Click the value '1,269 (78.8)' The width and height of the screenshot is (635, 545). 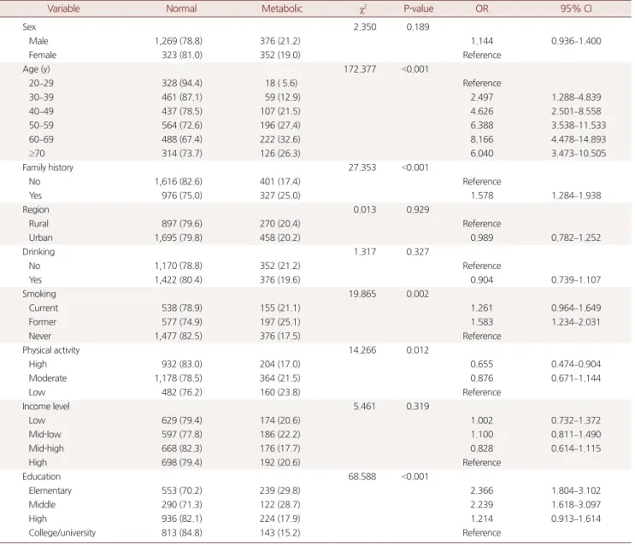tap(178, 41)
